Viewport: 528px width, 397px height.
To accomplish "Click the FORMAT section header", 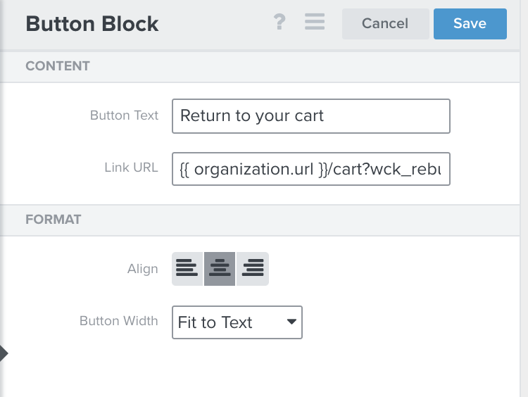I will tap(54, 220).
